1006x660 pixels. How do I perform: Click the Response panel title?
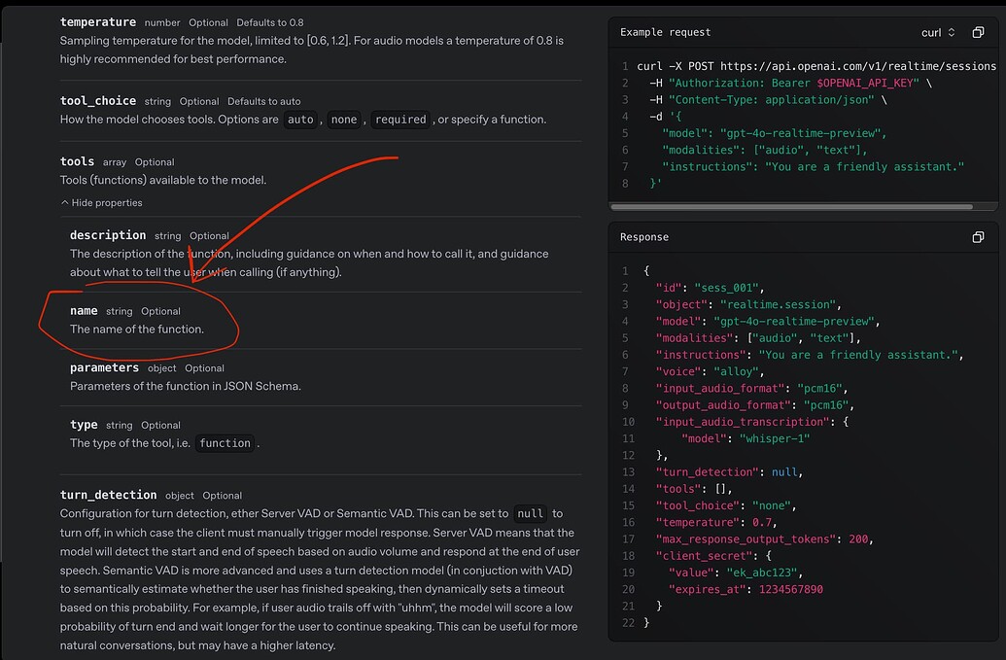tap(639, 236)
